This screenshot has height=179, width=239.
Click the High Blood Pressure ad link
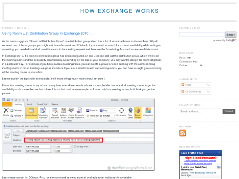[x=201, y=158]
